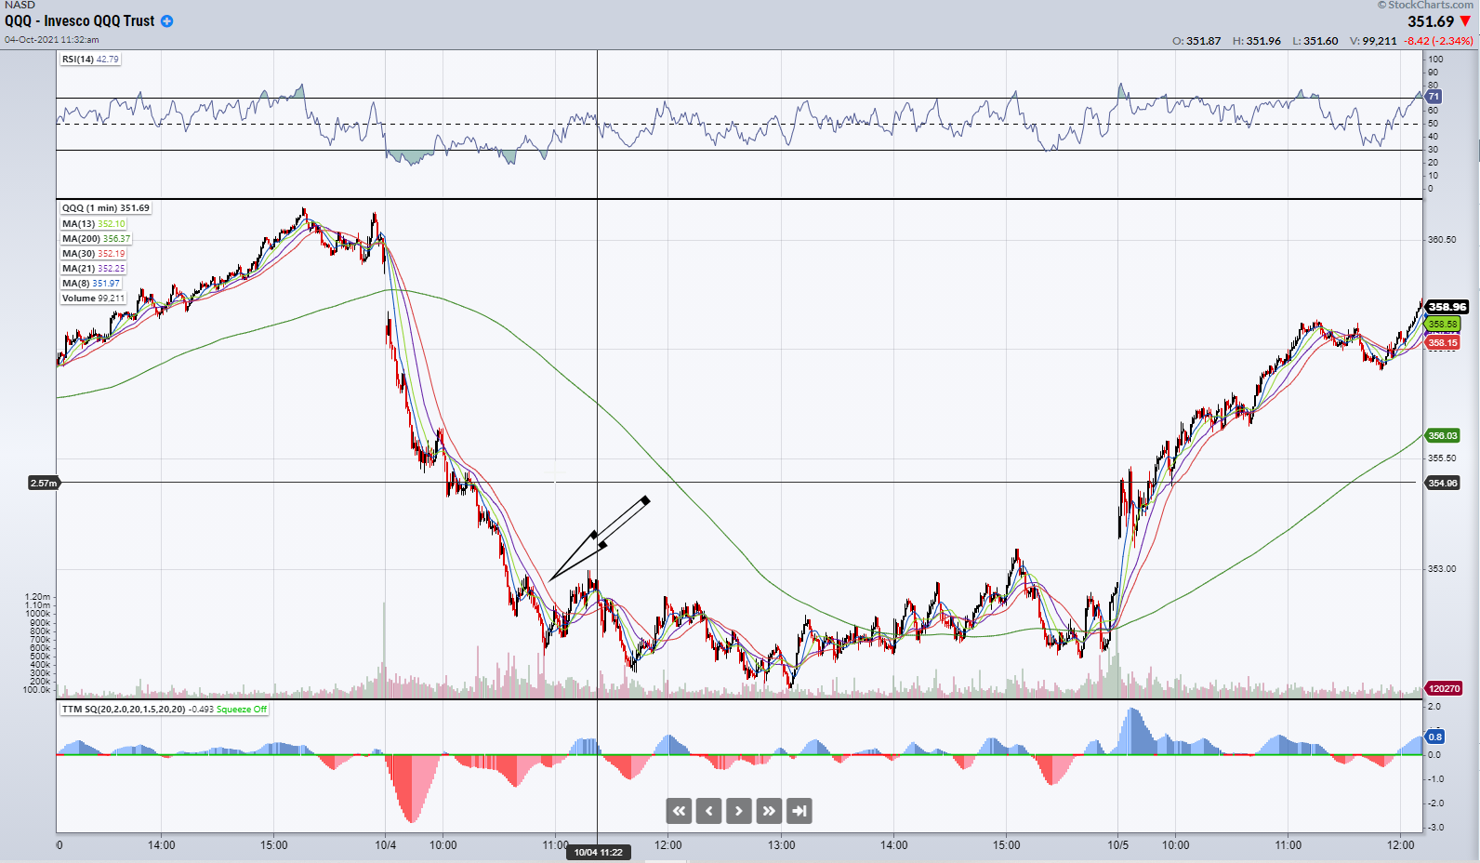Click the NASD exchange label

pyautogui.click(x=20, y=6)
